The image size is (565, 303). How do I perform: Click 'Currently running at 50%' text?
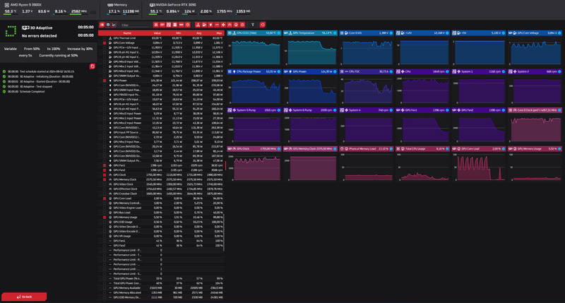coord(59,56)
